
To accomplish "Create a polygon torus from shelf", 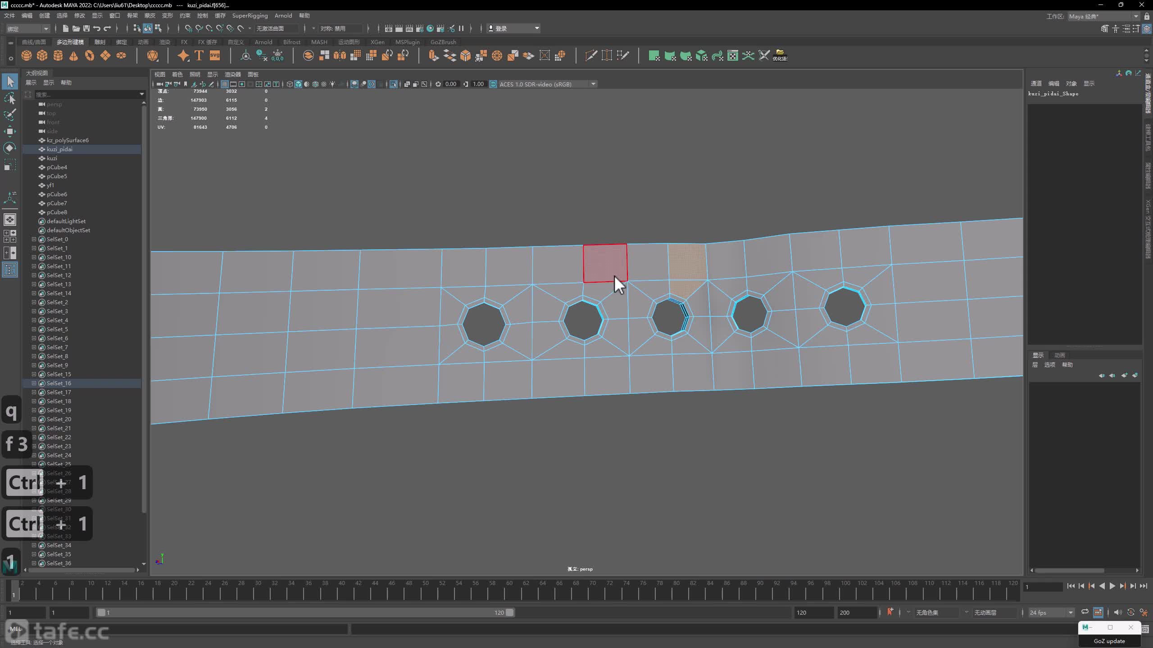I will (x=90, y=55).
